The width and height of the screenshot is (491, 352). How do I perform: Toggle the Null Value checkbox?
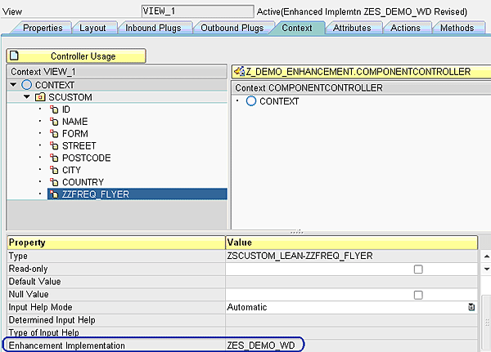[418, 295]
